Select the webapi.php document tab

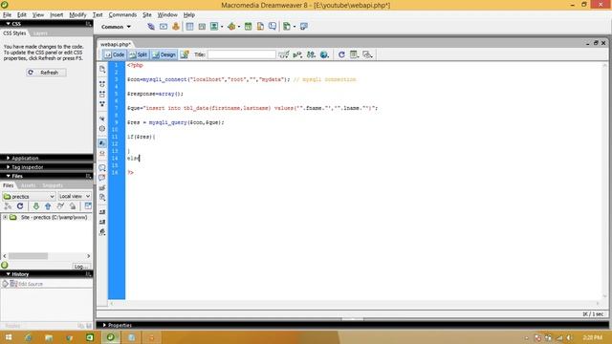[x=116, y=45]
